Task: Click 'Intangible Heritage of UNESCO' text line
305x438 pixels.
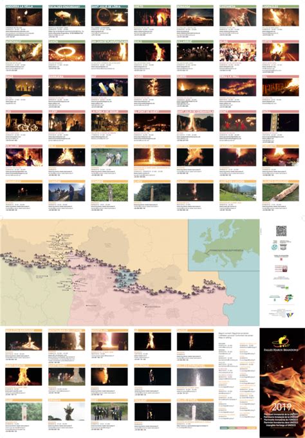Action: (282, 424)
